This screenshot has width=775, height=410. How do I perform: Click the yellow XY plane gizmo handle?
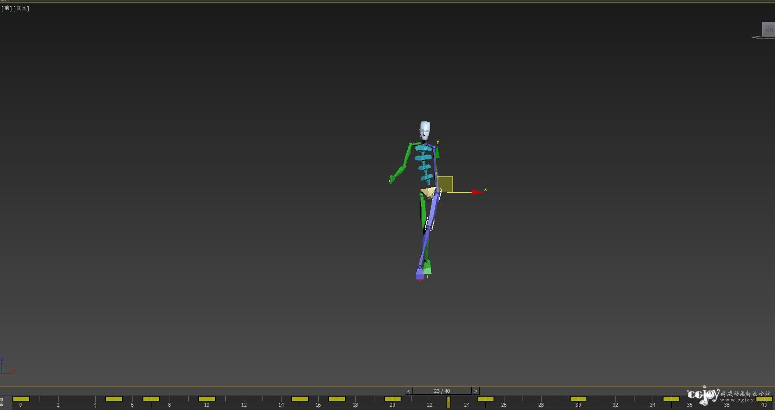pos(445,184)
